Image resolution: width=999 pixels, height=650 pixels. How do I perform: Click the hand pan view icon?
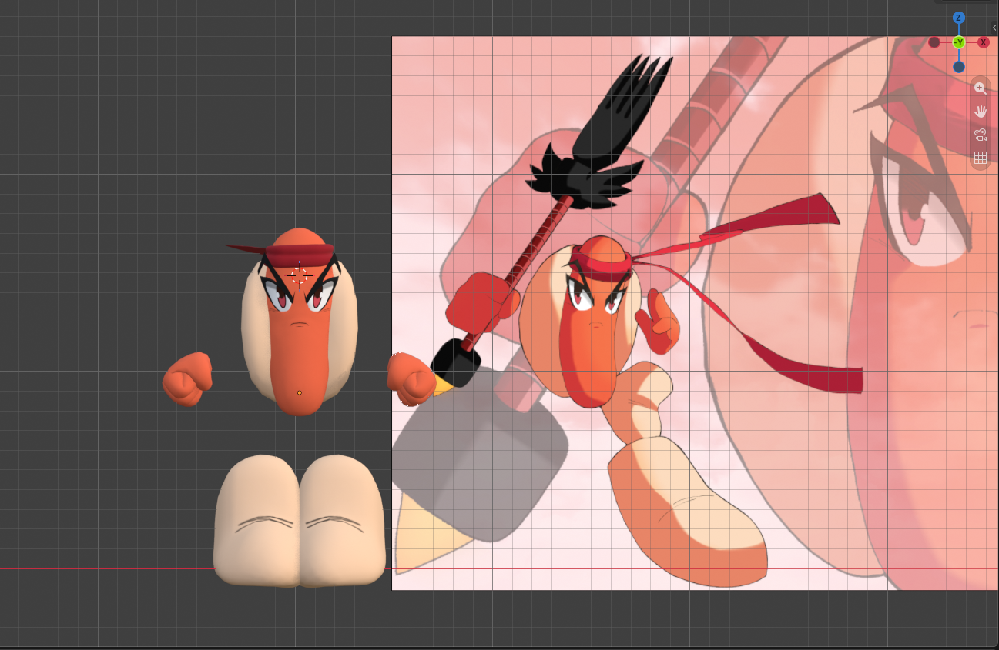[981, 112]
